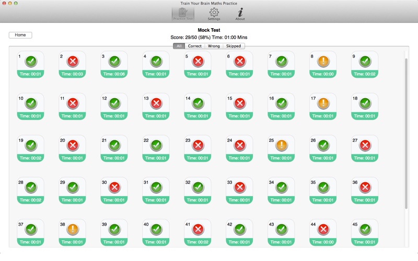Open question 9 correct result tile
Screen dimensions: 418x261
[x=365, y=65]
